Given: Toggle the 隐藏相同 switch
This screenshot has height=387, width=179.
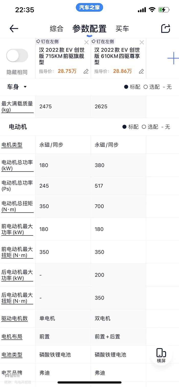Looking at the screenshot, I should pos(17,55).
